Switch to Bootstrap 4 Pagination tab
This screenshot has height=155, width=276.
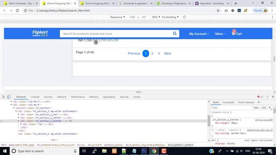click(x=174, y=3)
